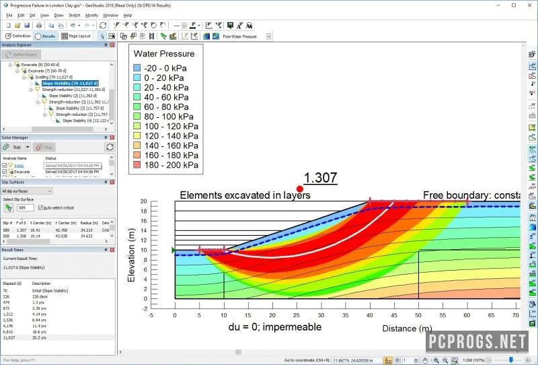
Task: Select the arrow pointer tool
Action: 102,36
